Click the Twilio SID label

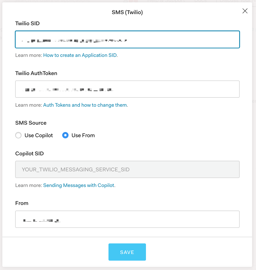pos(27,23)
